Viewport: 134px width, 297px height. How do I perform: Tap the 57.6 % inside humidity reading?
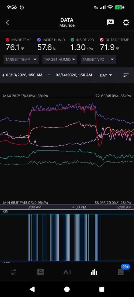[46, 47]
